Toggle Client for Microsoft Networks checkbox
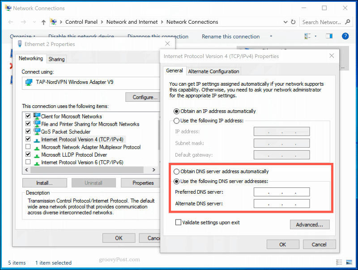 (x=28, y=116)
